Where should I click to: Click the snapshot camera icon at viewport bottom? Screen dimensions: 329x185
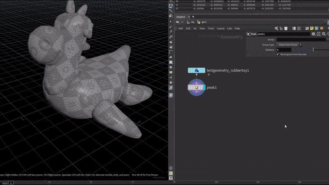171,178
